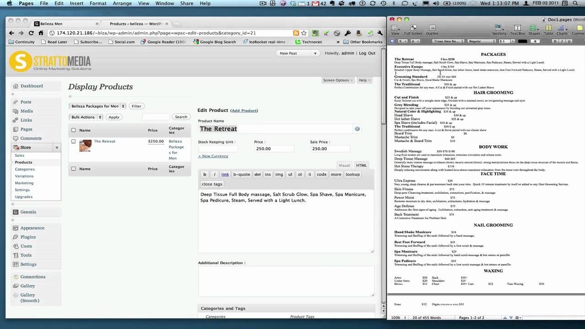Collapse the Store menu arrow
This screenshot has width=585, height=329.
57,148
